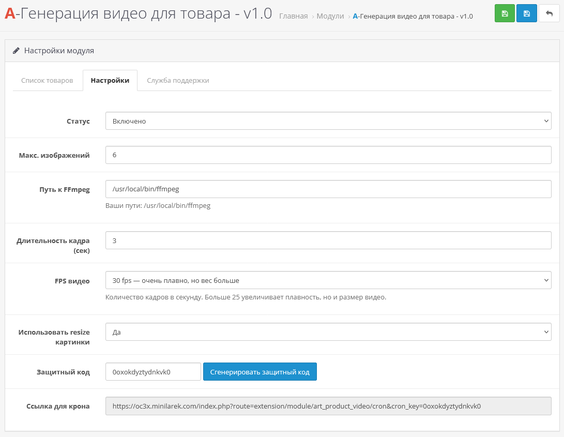The width and height of the screenshot is (564, 437).
Task: Switch to the Список товаров tab
Action: pos(47,81)
